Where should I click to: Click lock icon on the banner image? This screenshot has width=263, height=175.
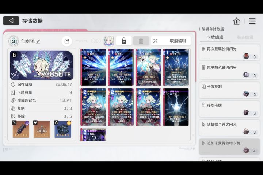14,55
